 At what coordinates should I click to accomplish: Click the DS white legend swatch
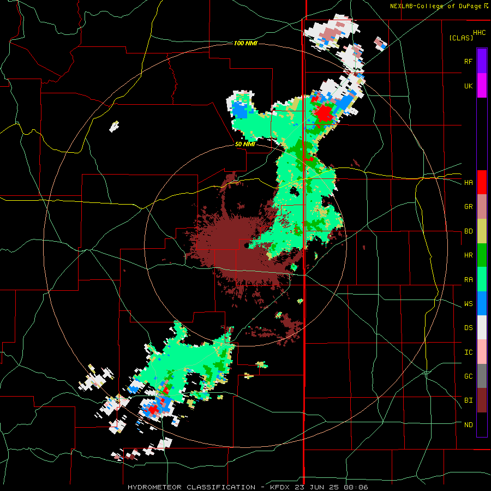tap(482, 328)
